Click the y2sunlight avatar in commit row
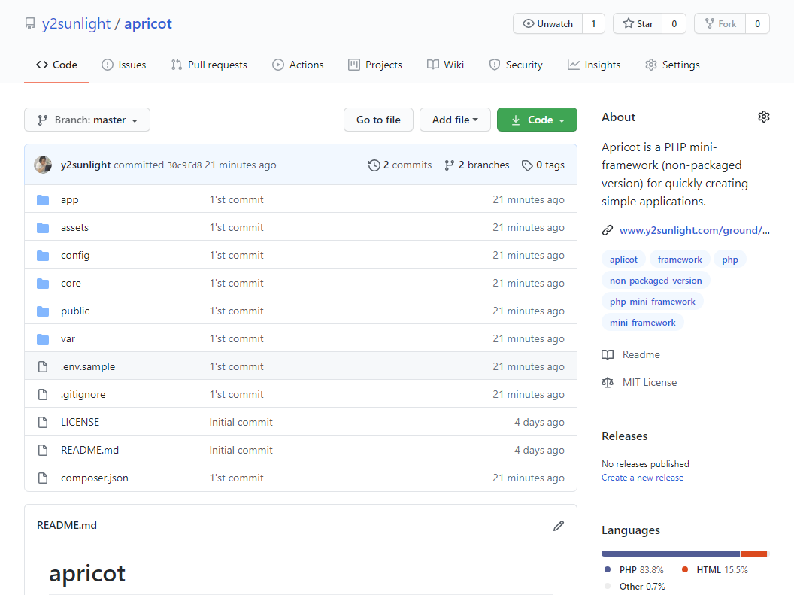Image resolution: width=794 pixels, height=601 pixels. (43, 165)
